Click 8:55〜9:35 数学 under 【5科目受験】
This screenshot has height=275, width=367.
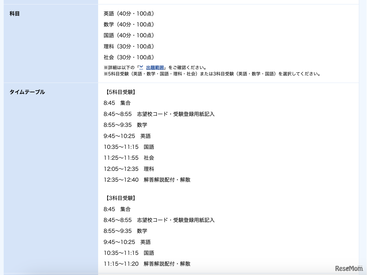(x=125, y=125)
